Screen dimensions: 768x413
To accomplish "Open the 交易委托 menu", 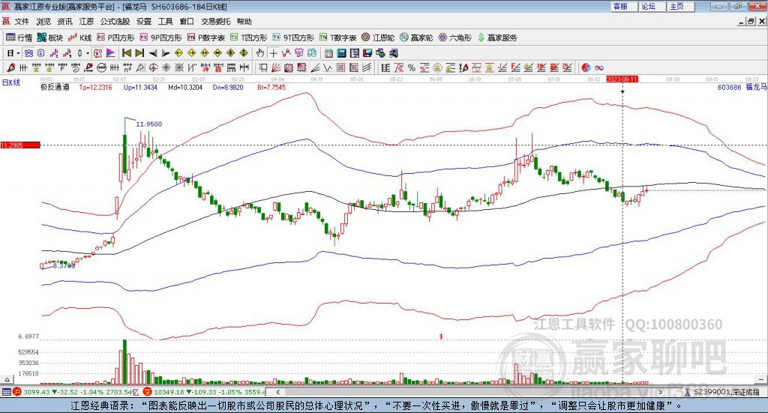I will pos(216,22).
